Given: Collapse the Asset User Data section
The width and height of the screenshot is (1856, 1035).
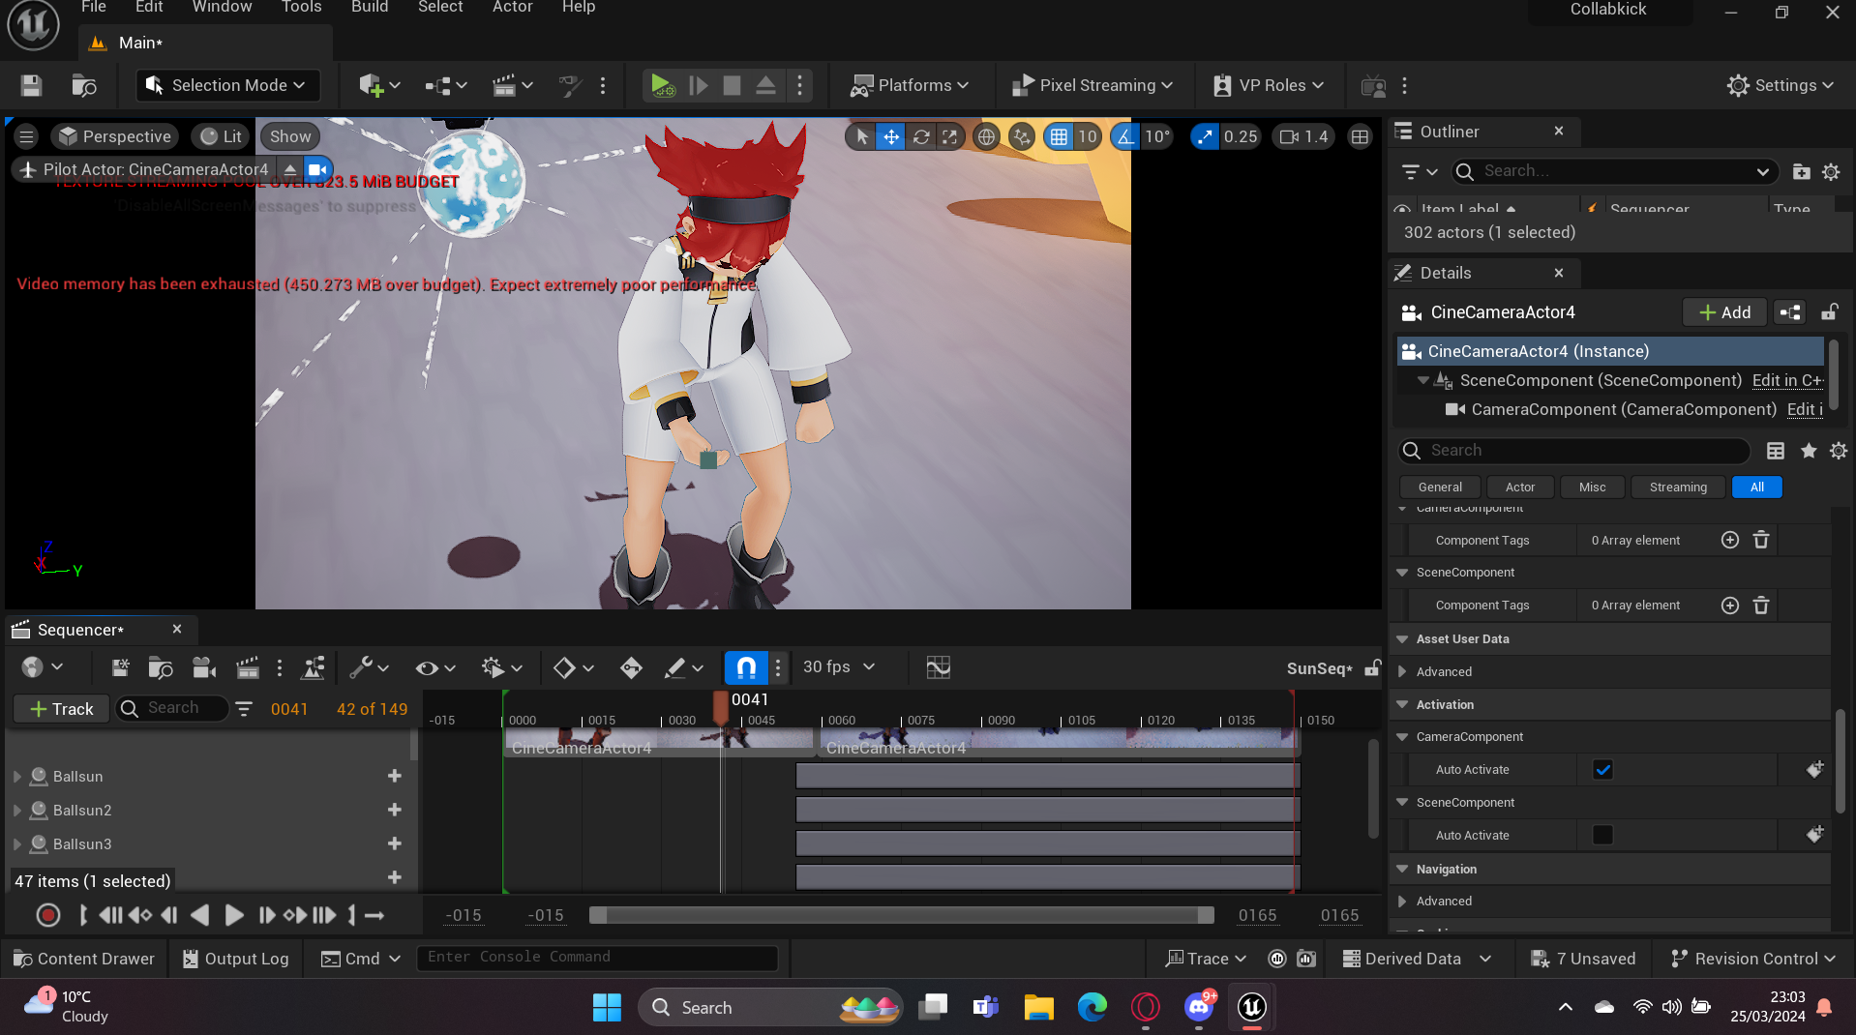Looking at the screenshot, I should (x=1402, y=639).
